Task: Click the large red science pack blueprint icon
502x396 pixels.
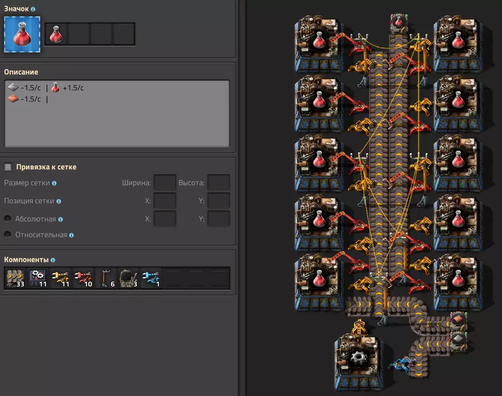Action: click(x=22, y=34)
